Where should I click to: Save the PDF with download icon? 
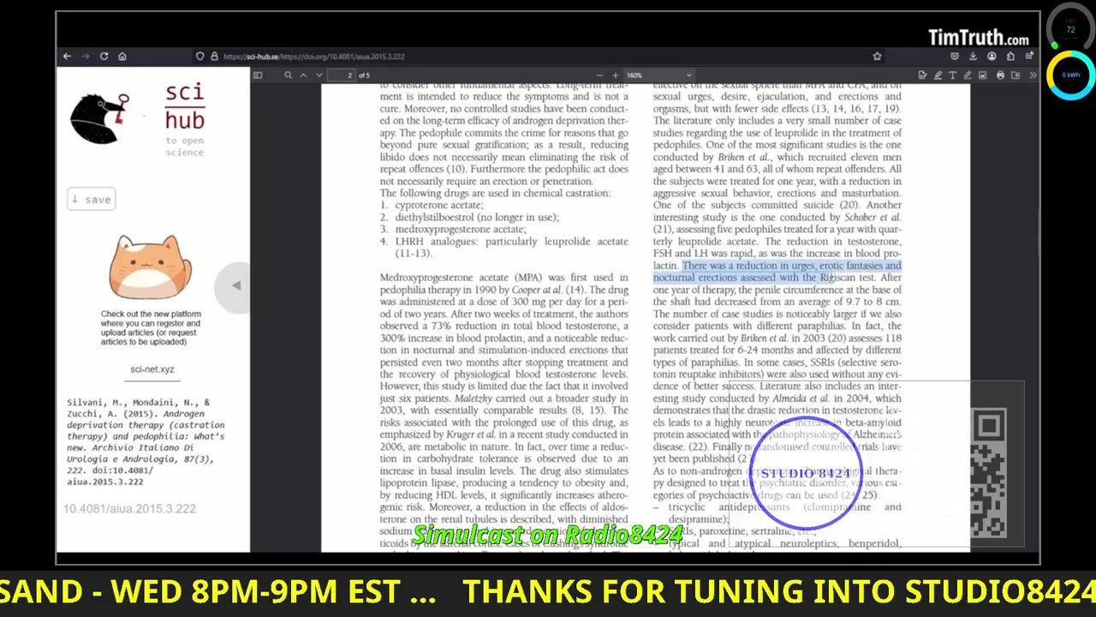coord(1016,75)
